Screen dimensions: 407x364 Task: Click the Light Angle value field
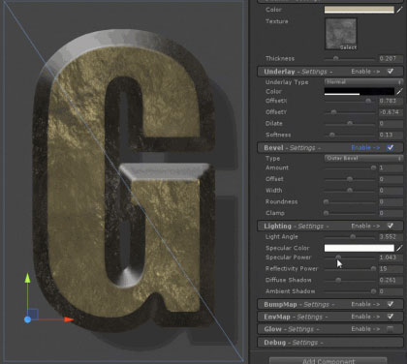pos(391,236)
